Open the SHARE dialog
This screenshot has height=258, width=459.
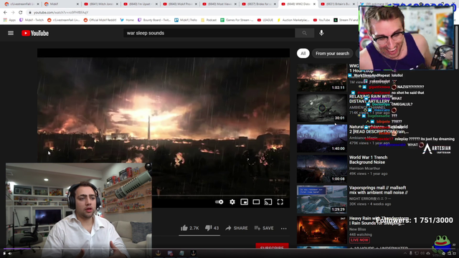tap(237, 228)
